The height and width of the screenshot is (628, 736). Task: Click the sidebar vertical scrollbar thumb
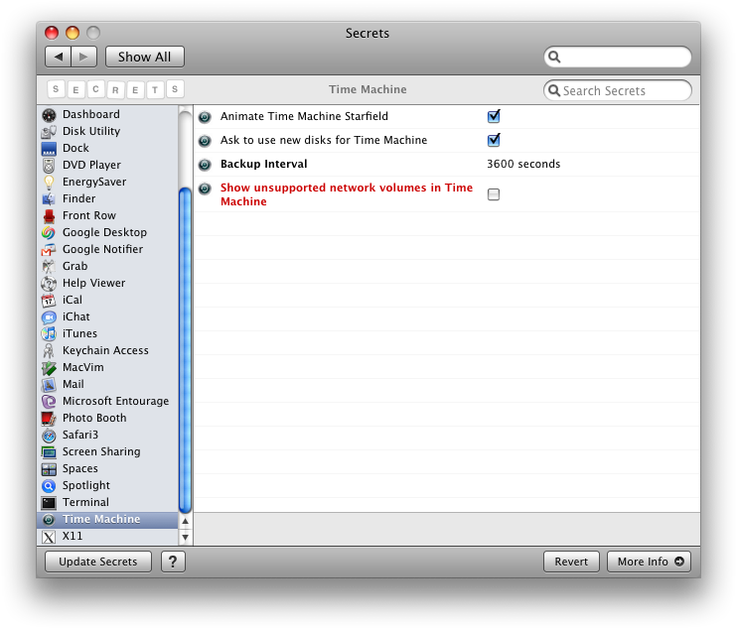(x=185, y=347)
